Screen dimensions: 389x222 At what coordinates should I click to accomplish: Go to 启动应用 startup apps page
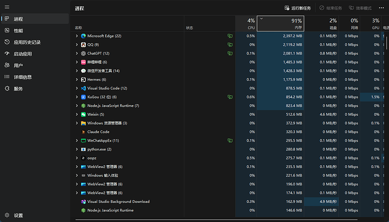[x=35, y=53]
